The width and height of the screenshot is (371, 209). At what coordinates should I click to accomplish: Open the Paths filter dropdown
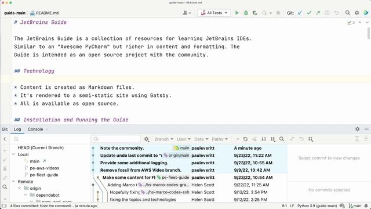pos(220,139)
